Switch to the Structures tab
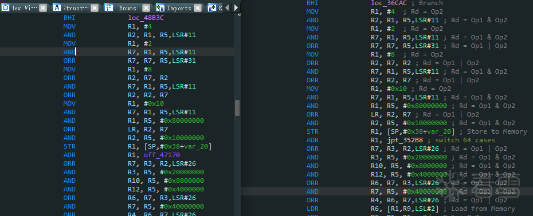This screenshot has width=533, height=216. pyautogui.click(x=76, y=8)
